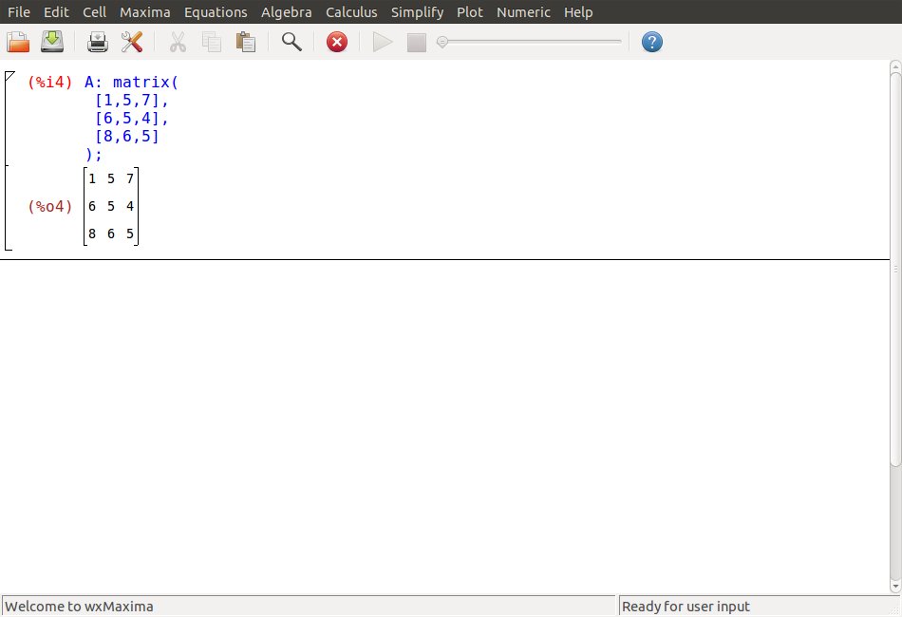The height and width of the screenshot is (617, 902).
Task: Open the Equations menu
Action: (x=216, y=12)
